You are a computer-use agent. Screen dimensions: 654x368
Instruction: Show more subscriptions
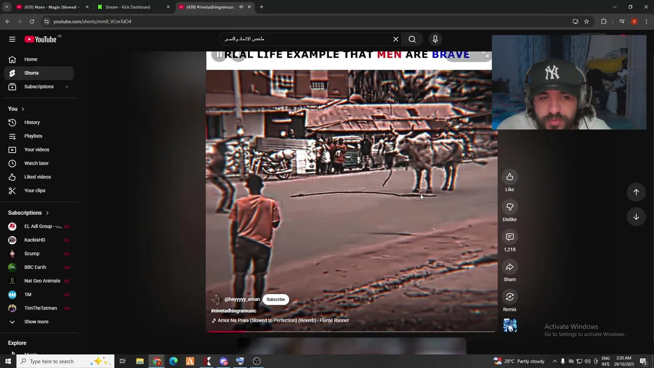[x=39, y=322]
